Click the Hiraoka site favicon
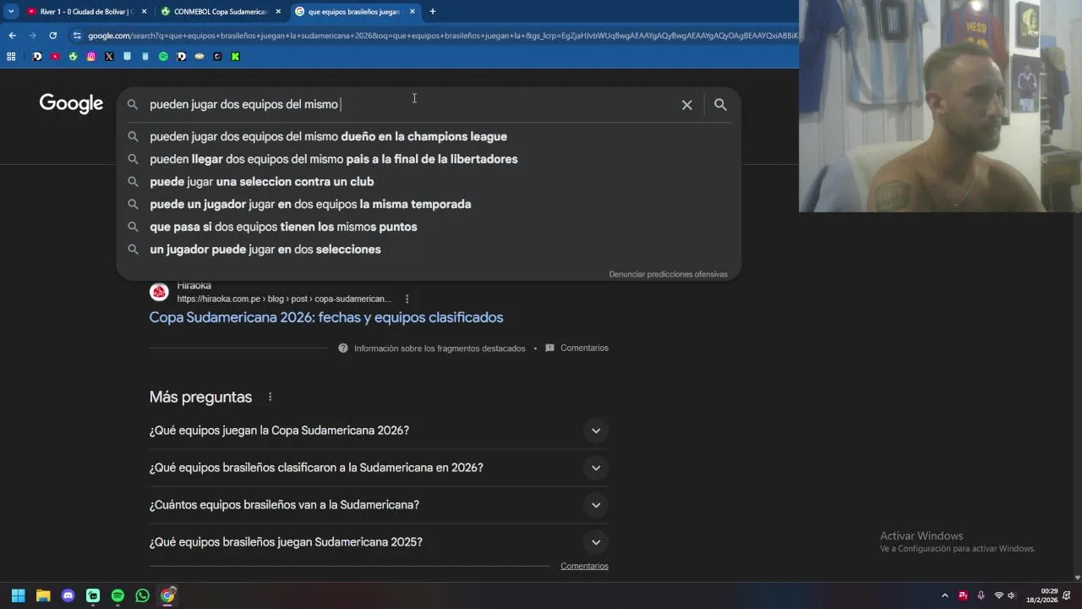 pyautogui.click(x=159, y=292)
